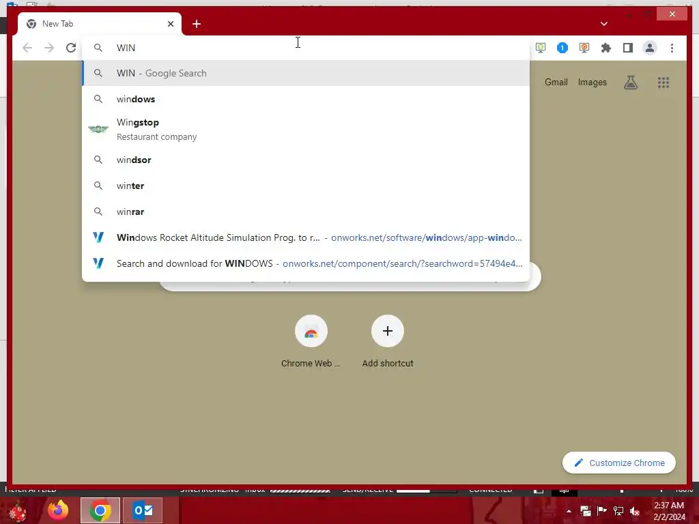Open Windows Rocket Altitude Simulation onworks suggestion
The width and height of the screenshot is (699, 524).
pyautogui.click(x=306, y=237)
